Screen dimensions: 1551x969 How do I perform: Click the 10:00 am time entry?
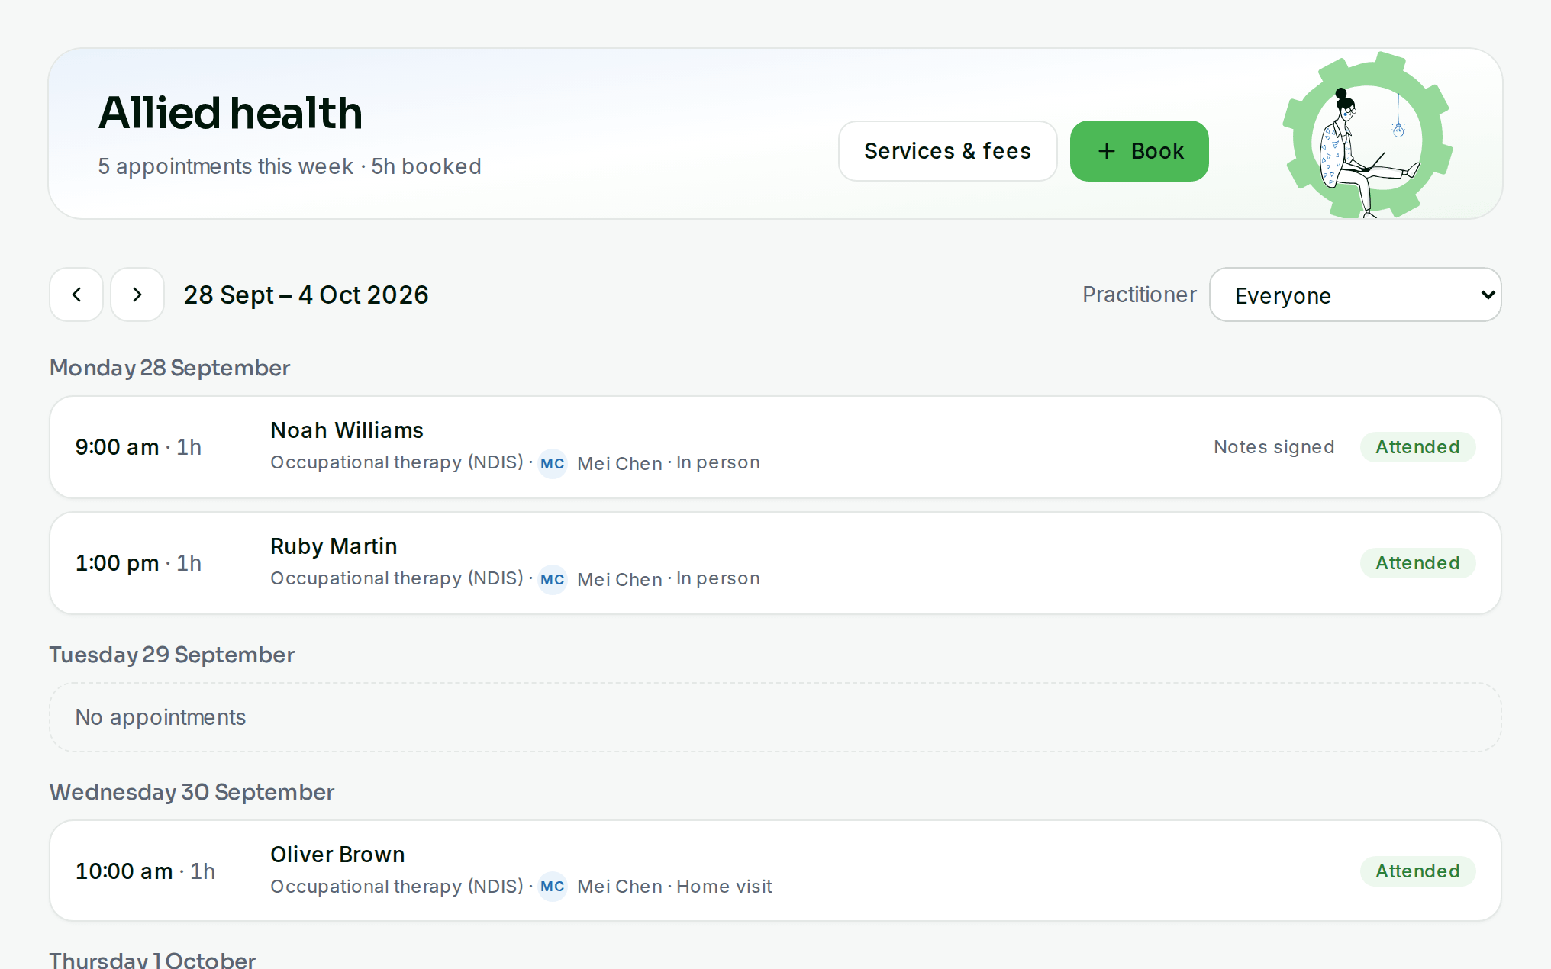(145, 871)
